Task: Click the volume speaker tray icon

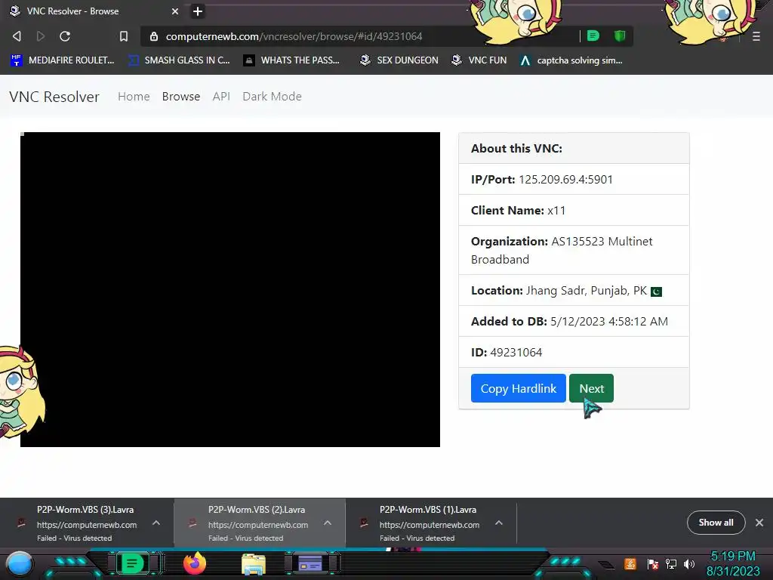Action: click(689, 563)
